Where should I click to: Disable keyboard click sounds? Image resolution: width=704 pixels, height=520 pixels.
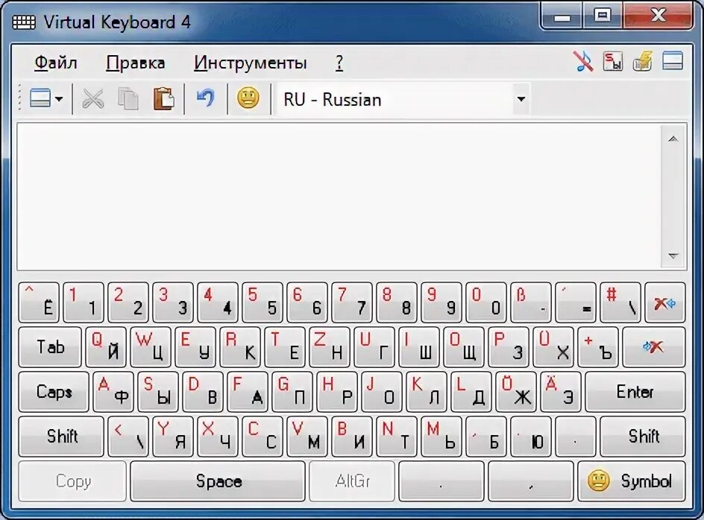pos(583,61)
